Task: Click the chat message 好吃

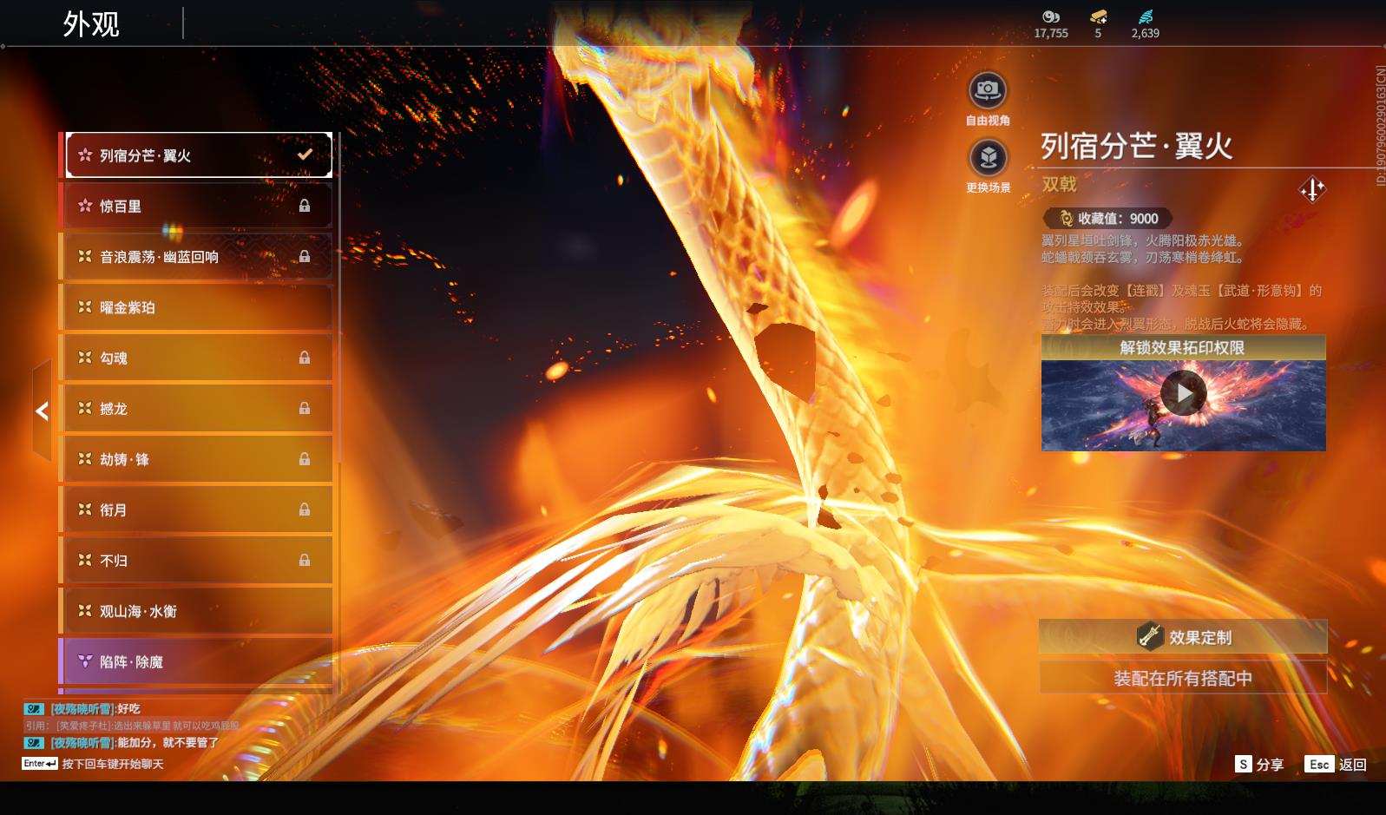Action: [128, 709]
